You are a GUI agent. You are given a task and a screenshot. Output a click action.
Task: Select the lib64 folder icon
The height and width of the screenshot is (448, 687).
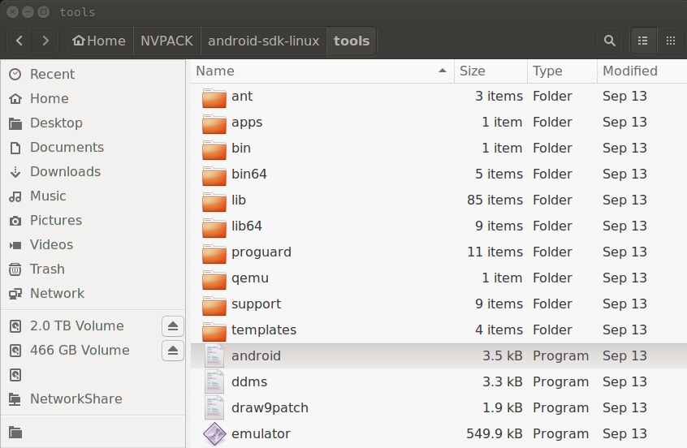click(x=214, y=227)
